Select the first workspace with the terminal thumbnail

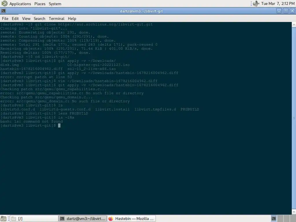[274, 219]
